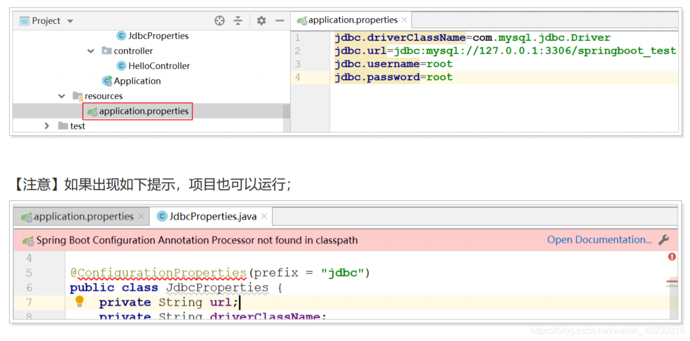Click line number 1 in the gutter
This screenshot has width=690, height=341.
pos(297,38)
